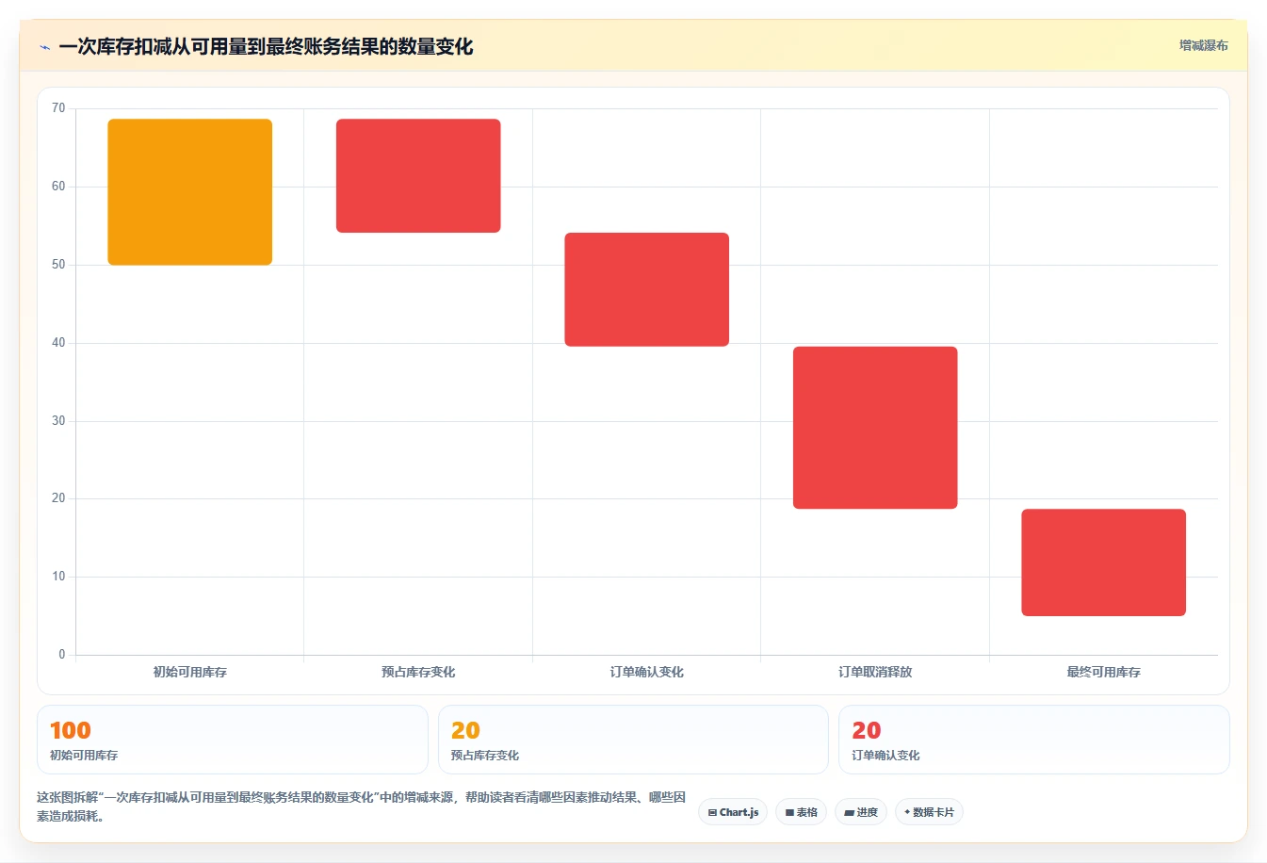This screenshot has height=863, width=1267.
Task: Select the red 最终可用库存 bar
Action: (x=1104, y=562)
